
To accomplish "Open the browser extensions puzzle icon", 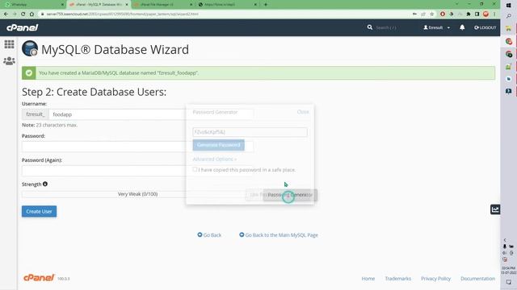I will point(469,14).
